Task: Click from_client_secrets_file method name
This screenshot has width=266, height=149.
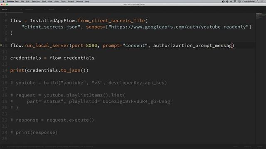Action: 111,21
